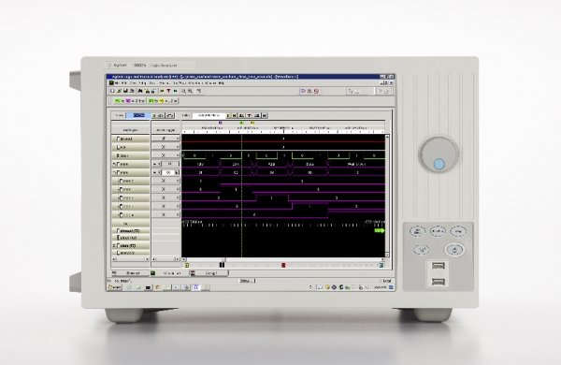Click the Print icon in toolbar
561x365 pixels.
[132, 91]
